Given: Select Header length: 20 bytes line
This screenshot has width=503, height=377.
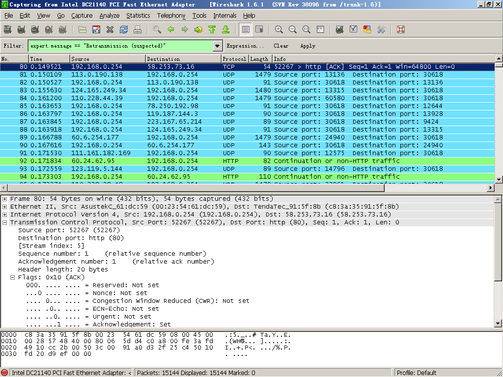Looking at the screenshot, I should click(x=63, y=269).
